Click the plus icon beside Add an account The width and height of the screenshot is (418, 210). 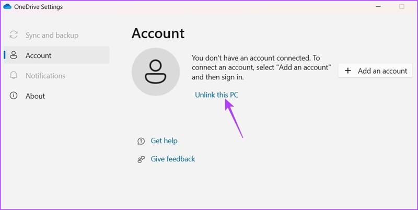(x=347, y=71)
